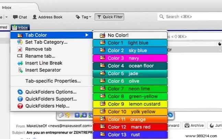
Task: Click the red X Remove tab icon
Action: click(x=20, y=49)
